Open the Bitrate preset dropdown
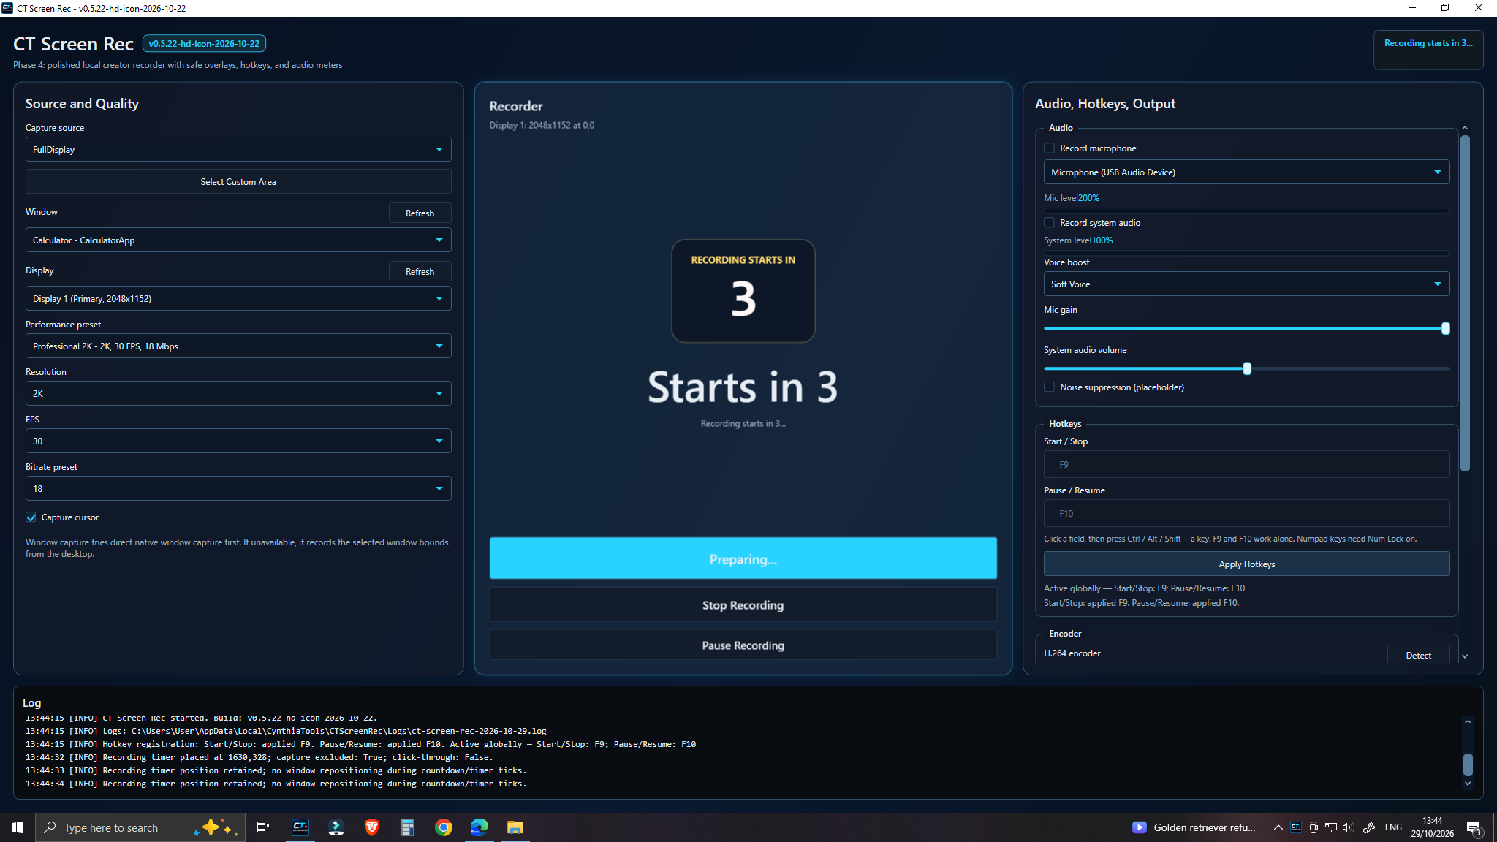Viewport: 1497px width, 842px height. 238,488
